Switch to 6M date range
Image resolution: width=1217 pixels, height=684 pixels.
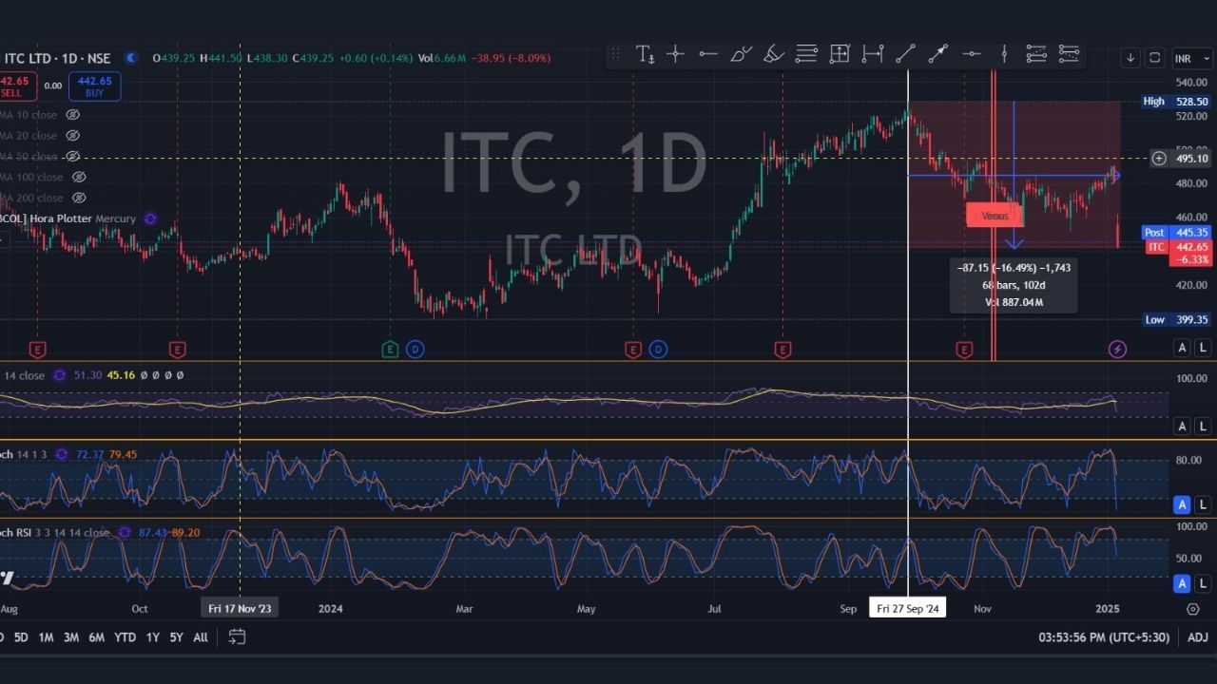tap(97, 637)
